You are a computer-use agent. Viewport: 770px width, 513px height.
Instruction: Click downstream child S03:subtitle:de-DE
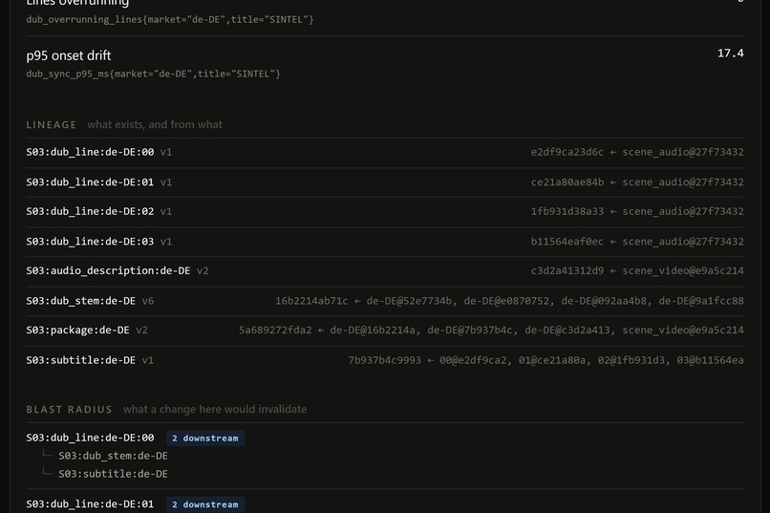pos(113,474)
